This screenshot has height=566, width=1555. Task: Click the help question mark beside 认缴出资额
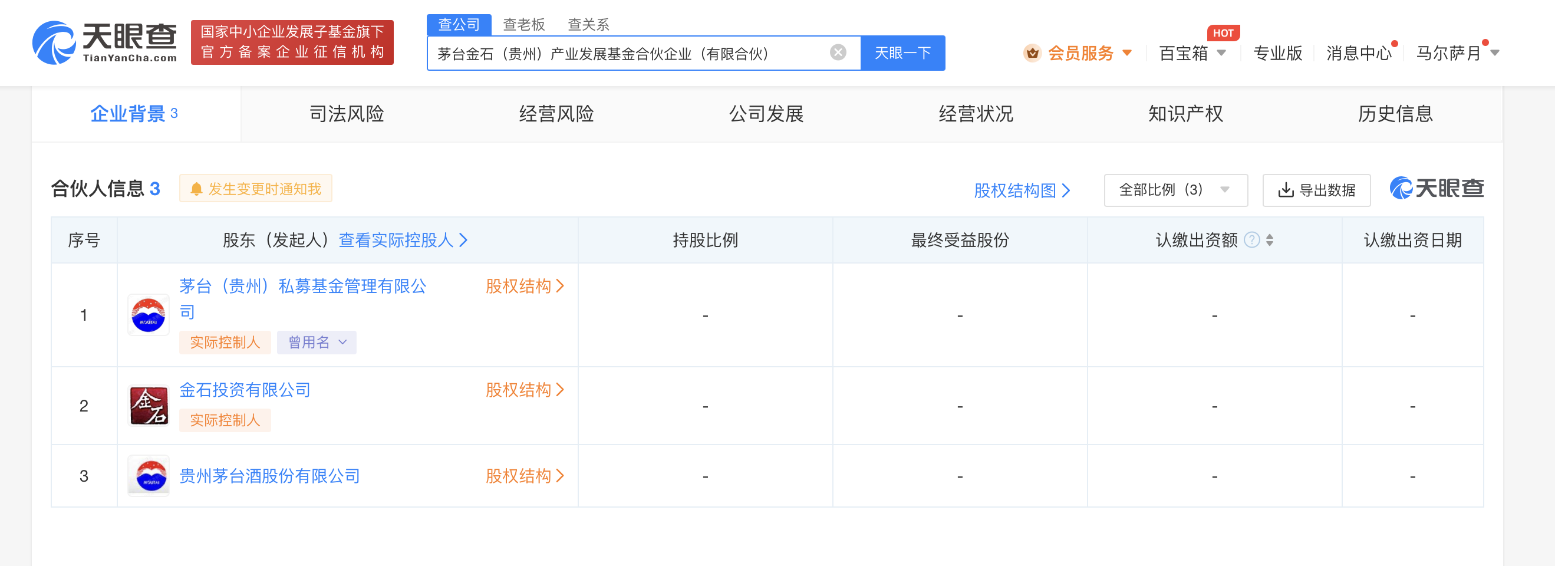(1252, 240)
